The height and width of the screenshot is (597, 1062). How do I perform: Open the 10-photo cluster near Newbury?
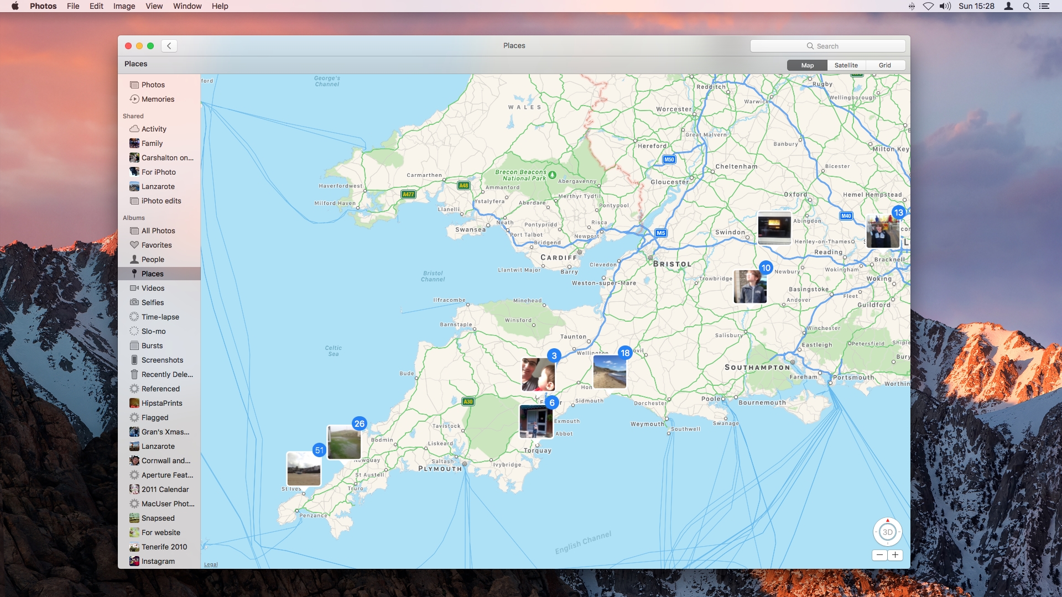[x=750, y=286]
